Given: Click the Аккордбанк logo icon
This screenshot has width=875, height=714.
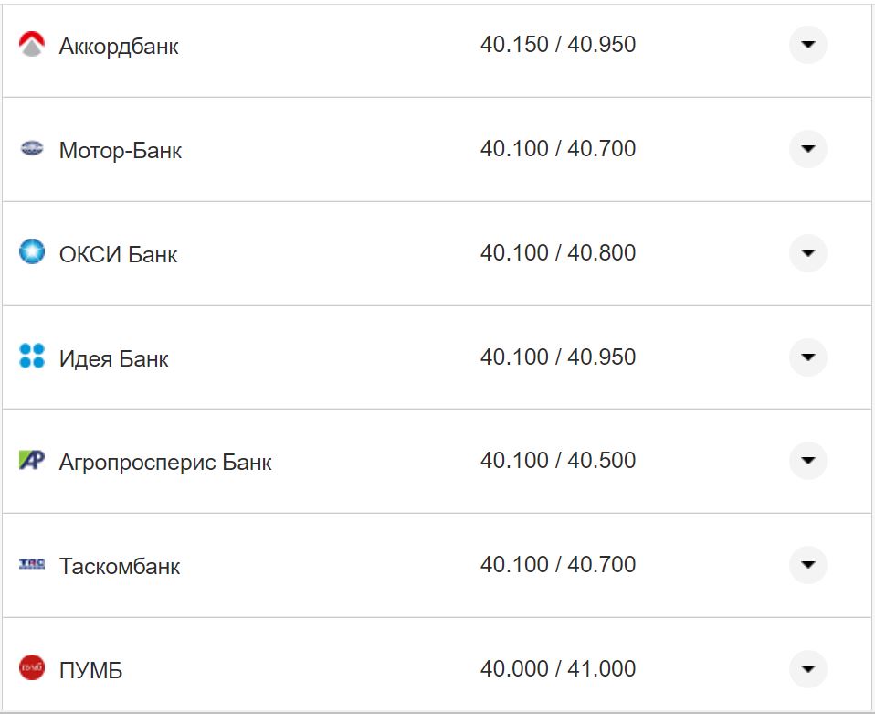Looking at the screenshot, I should click(32, 45).
